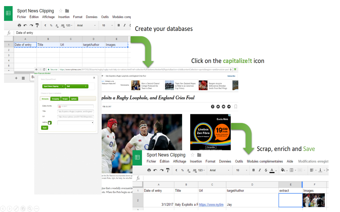The height and width of the screenshot is (212, 340).
Task: Switch to the Metadata tab
Action: [x=45, y=99]
